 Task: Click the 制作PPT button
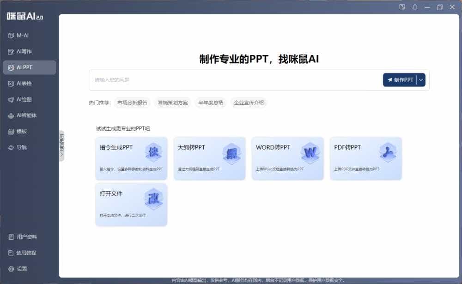click(401, 80)
